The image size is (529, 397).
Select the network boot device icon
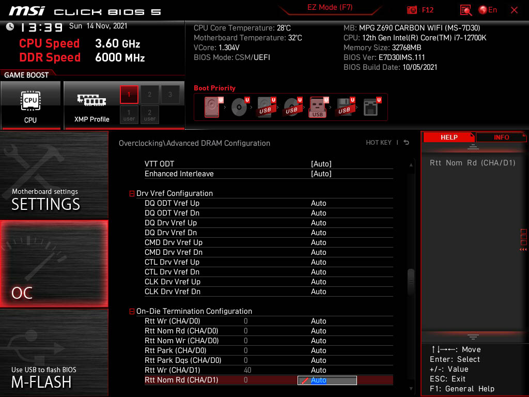point(370,107)
